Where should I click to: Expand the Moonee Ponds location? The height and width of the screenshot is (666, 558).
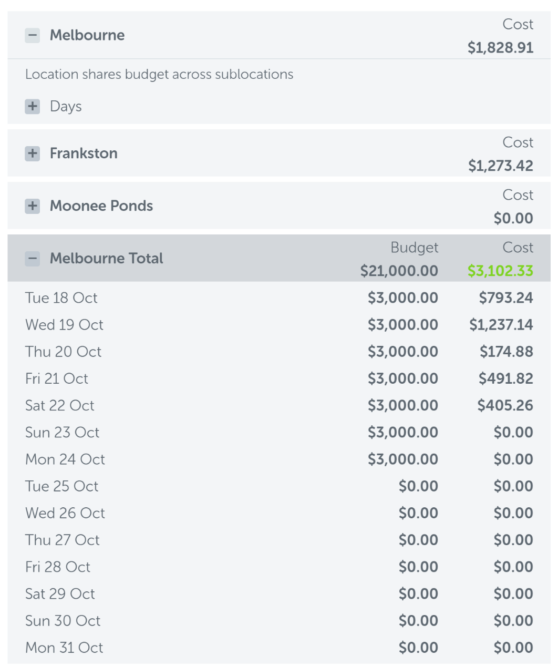click(x=33, y=206)
